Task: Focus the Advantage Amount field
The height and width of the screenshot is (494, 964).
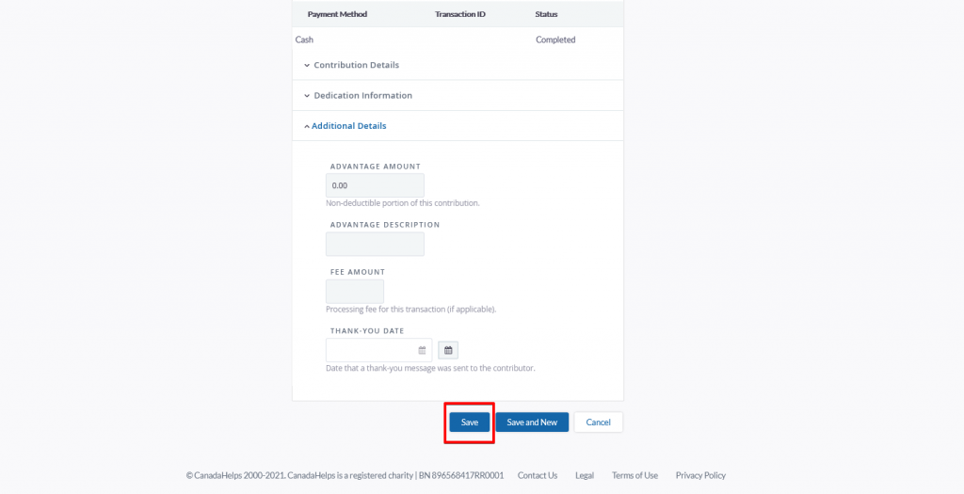Action: tap(375, 185)
